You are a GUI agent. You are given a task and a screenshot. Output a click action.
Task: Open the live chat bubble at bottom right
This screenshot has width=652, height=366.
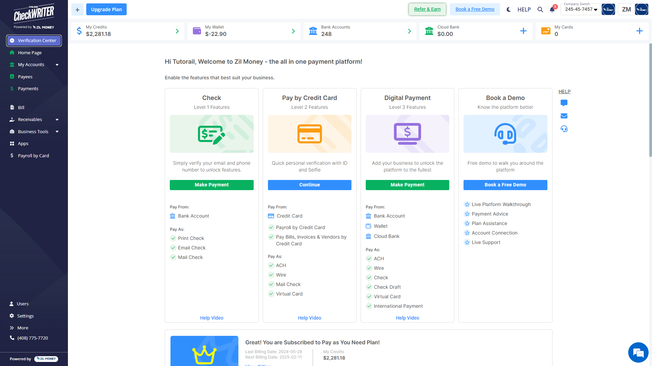638,352
